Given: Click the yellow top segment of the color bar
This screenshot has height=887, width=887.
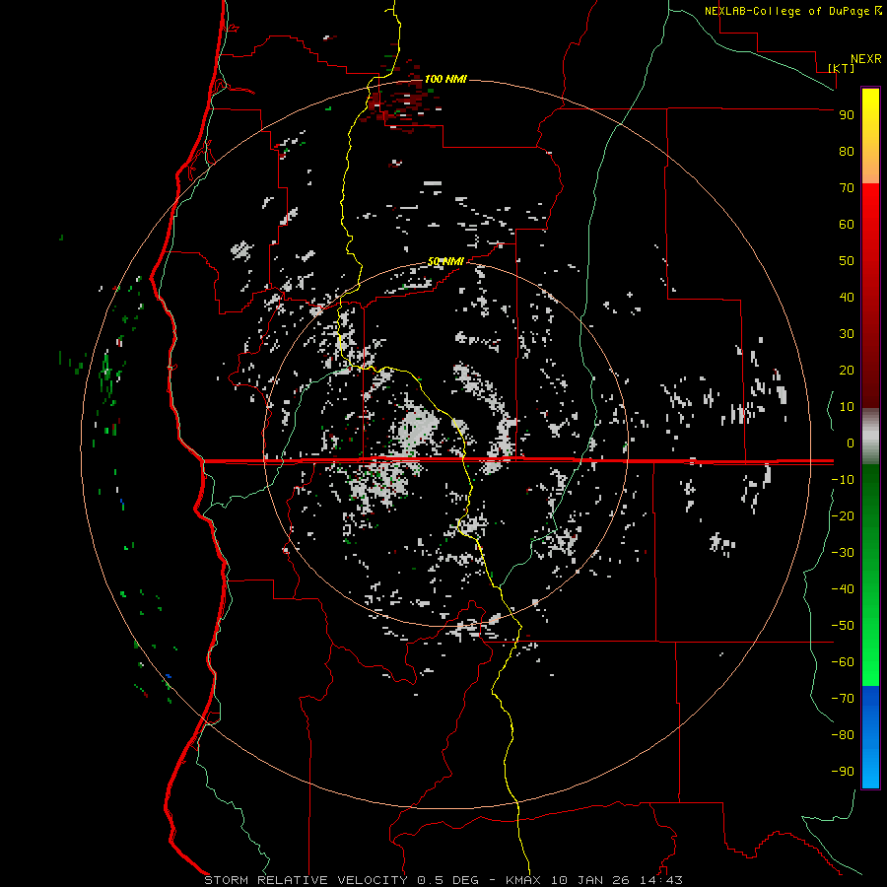Looking at the screenshot, I should pos(870,136).
